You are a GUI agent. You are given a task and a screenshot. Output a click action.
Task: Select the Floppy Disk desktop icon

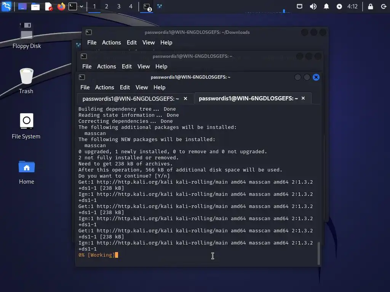pyautogui.click(x=27, y=36)
